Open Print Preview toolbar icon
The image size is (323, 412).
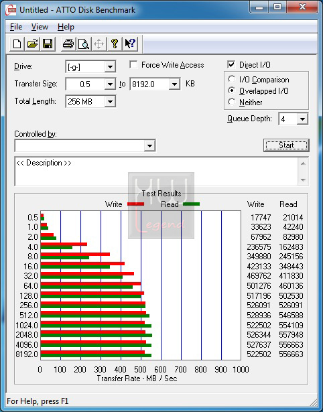click(x=84, y=44)
